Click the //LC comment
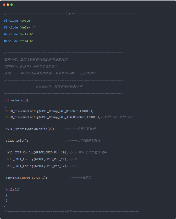This screenshot has height=219, width=176. (73, 166)
